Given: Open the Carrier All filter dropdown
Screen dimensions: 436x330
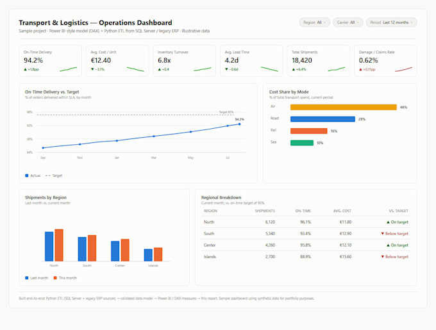Looking at the screenshot, I should pos(348,22).
